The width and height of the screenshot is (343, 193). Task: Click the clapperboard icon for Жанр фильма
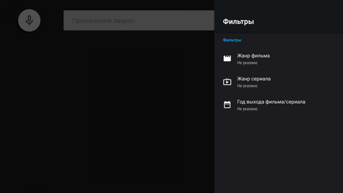pos(227,58)
